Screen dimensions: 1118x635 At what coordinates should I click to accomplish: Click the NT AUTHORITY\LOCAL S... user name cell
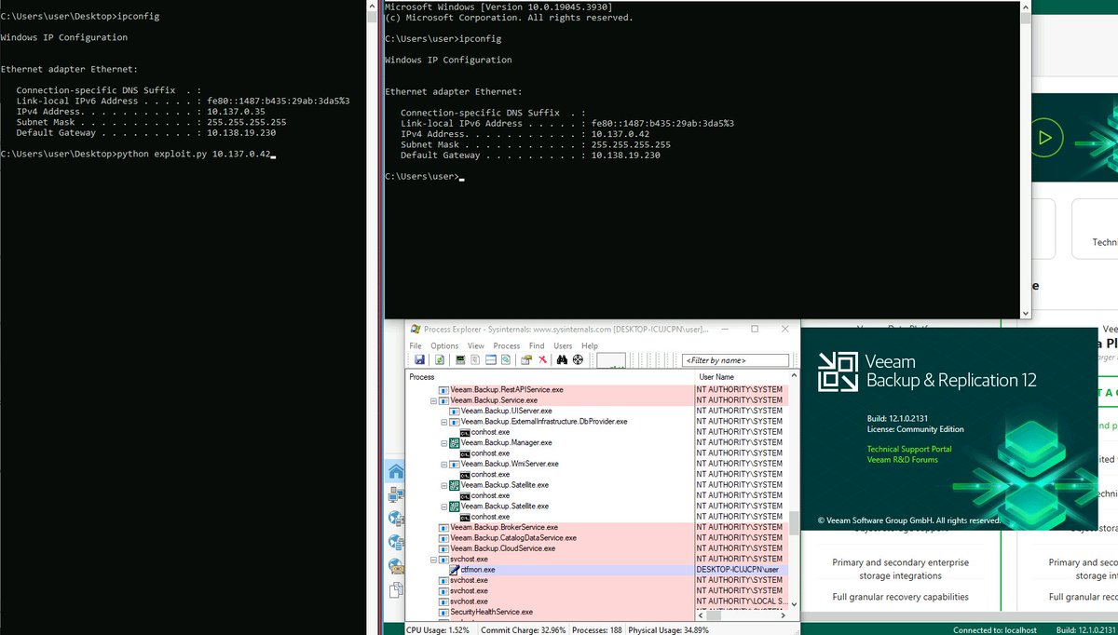740,601
